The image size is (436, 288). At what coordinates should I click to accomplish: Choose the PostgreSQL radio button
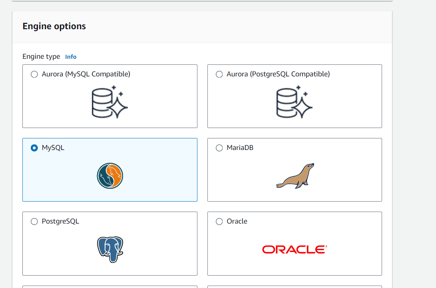tap(34, 222)
